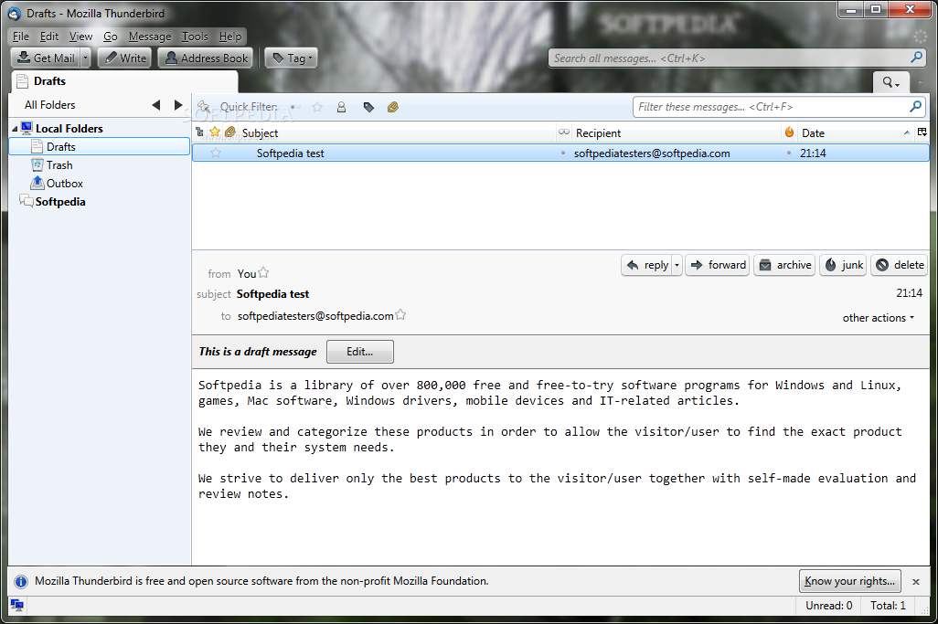This screenshot has height=624, width=938.
Task: Open the Address Book
Action: pos(207,58)
